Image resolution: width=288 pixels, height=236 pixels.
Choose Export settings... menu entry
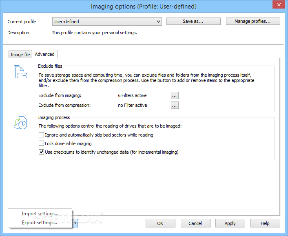point(40,223)
